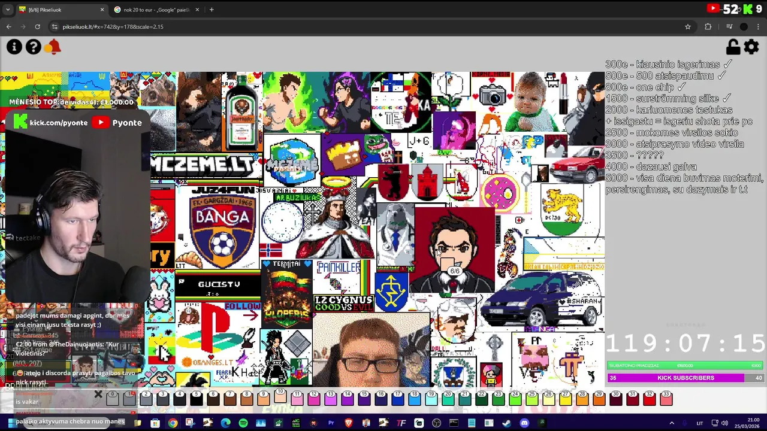Image resolution: width=767 pixels, height=431 pixels.
Task: Toggle the padlock icon near the settings gear
Action: 732,47
